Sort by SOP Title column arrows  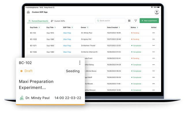[x=72, y=27]
